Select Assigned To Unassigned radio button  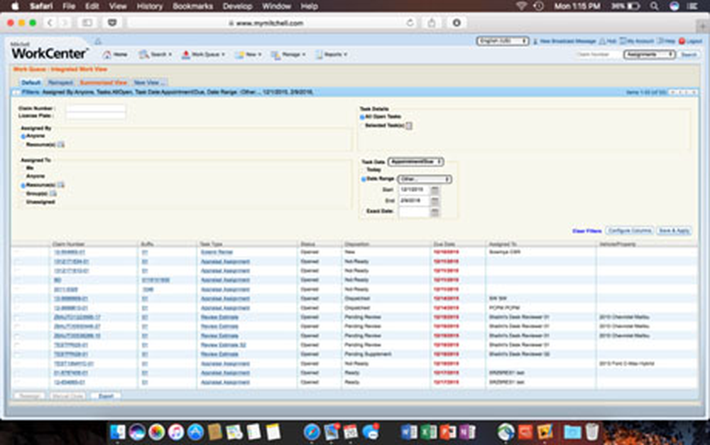pos(23,202)
